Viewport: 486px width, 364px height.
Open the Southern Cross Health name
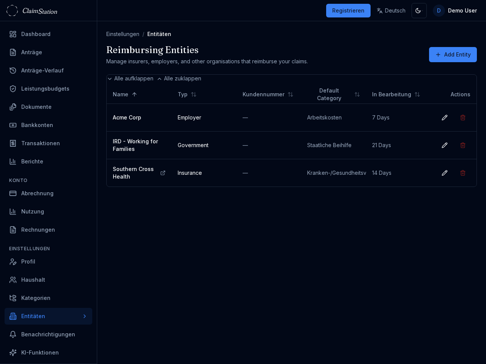point(133,173)
